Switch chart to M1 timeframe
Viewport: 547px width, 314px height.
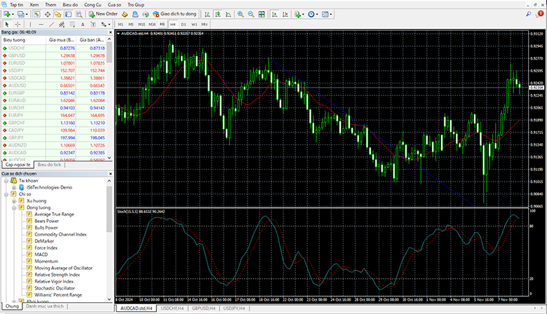[x=121, y=25]
